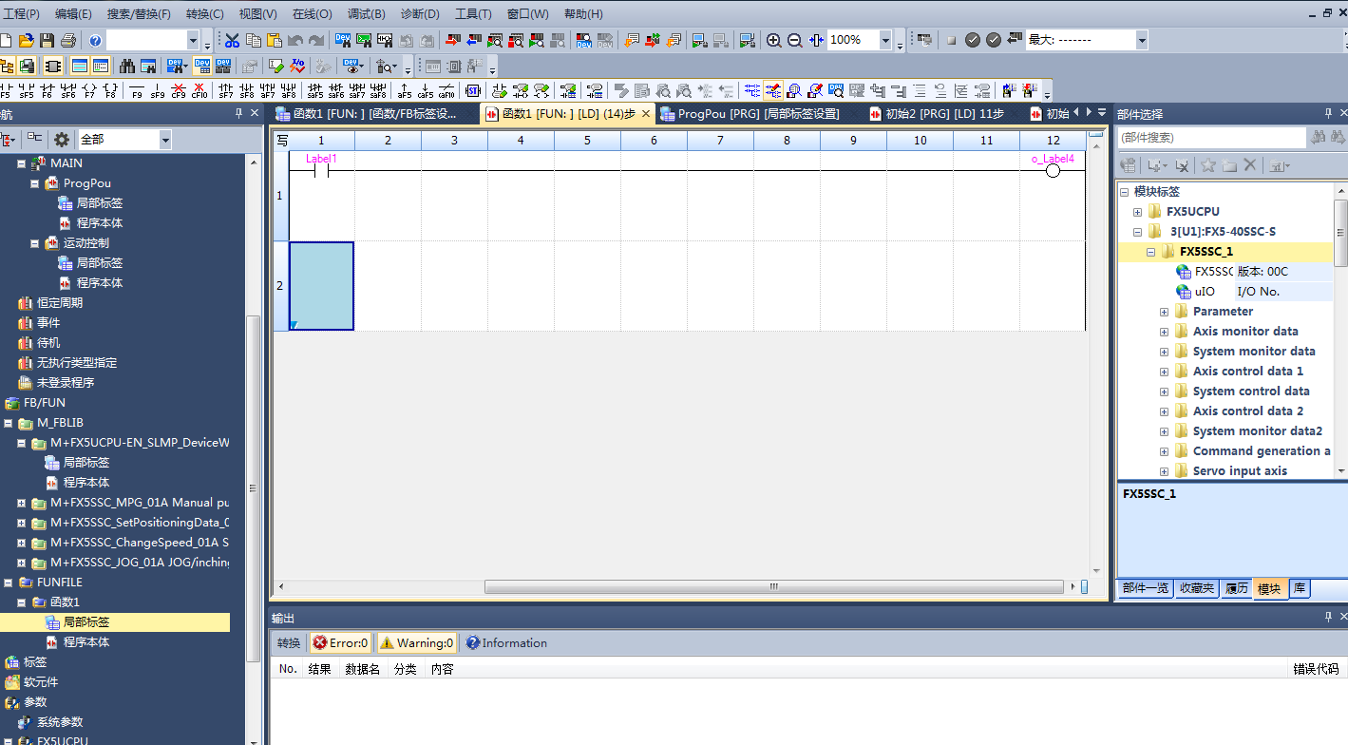Collapse the MAIN tree node
The image size is (1348, 745).
pos(22,163)
